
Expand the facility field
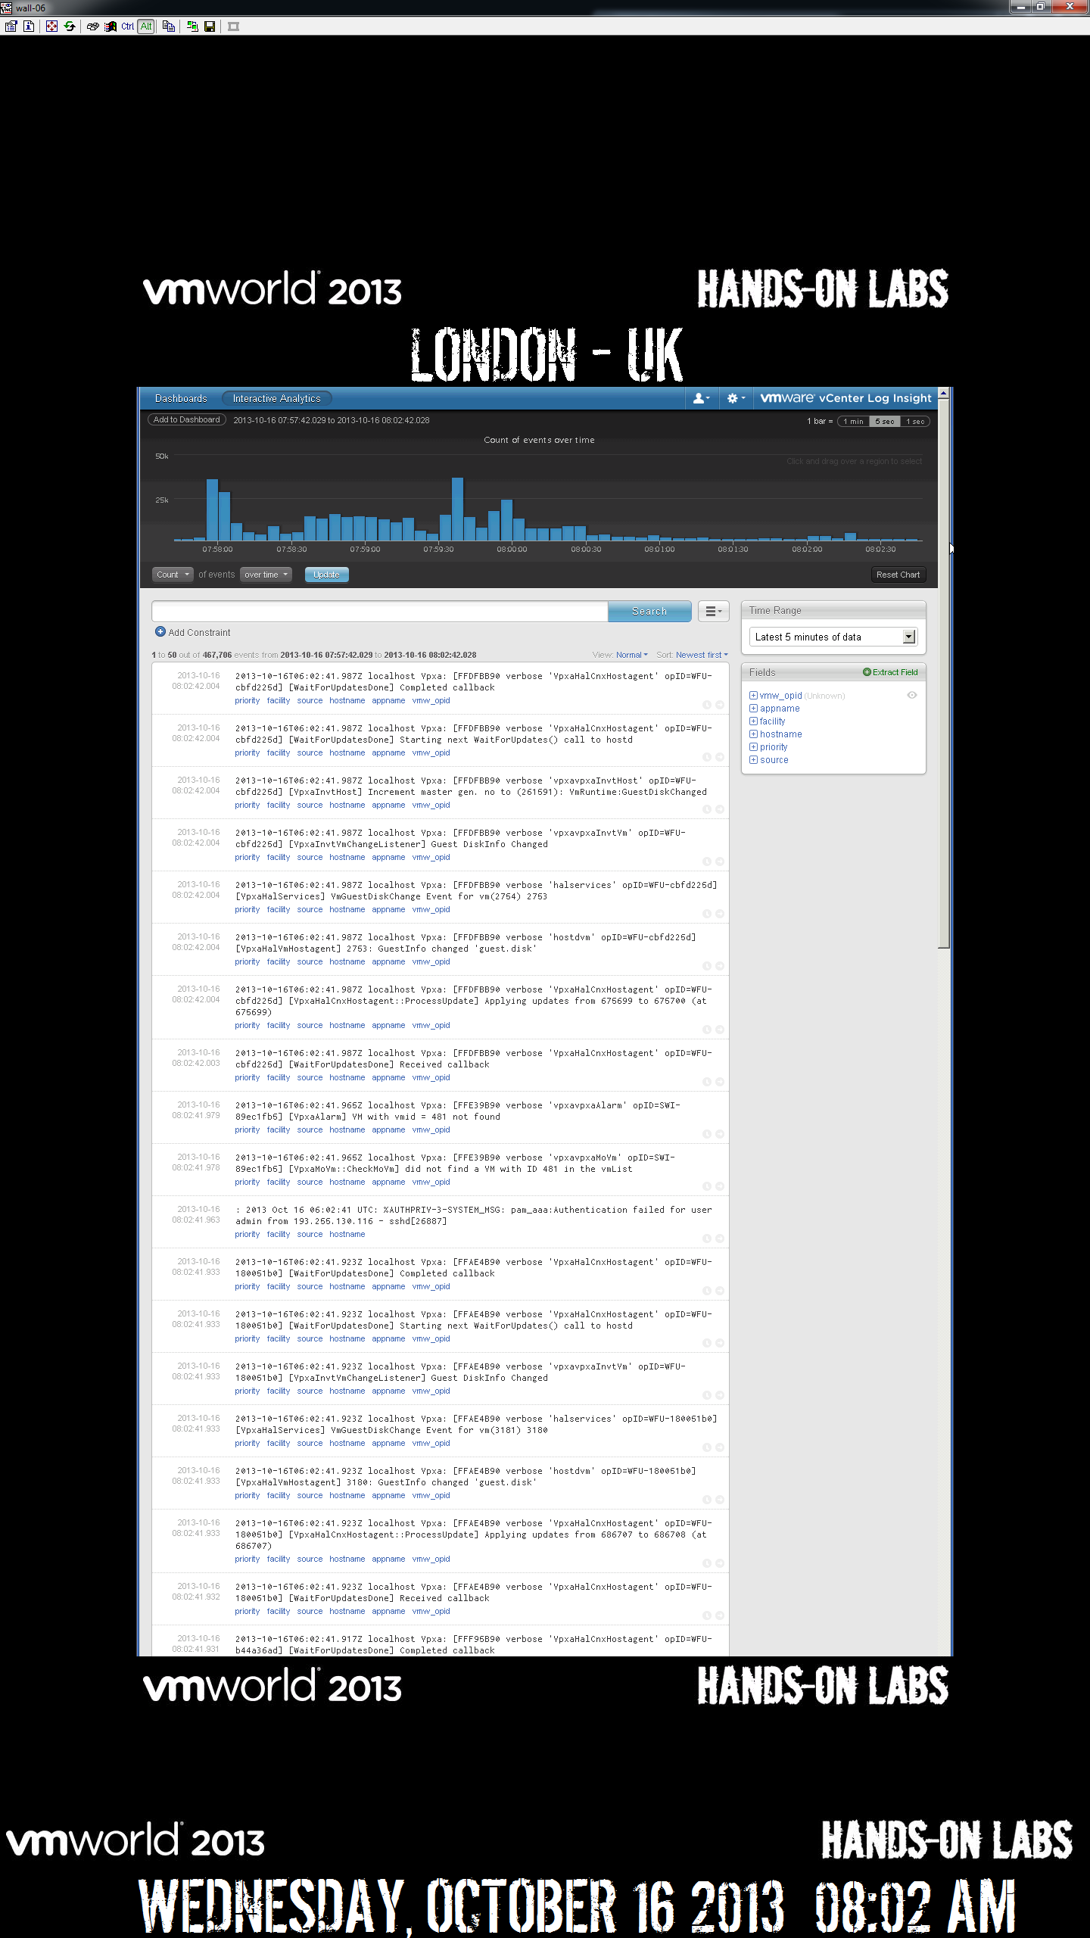click(753, 721)
